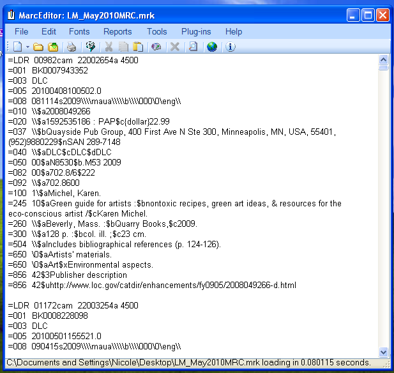Open the Reports menu
394x373 pixels.
tap(117, 31)
